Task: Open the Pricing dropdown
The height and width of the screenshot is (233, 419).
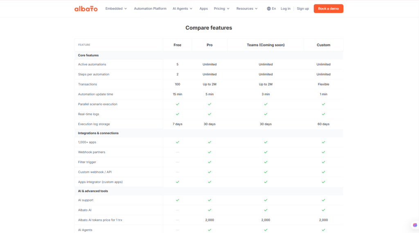Action: (x=221, y=9)
